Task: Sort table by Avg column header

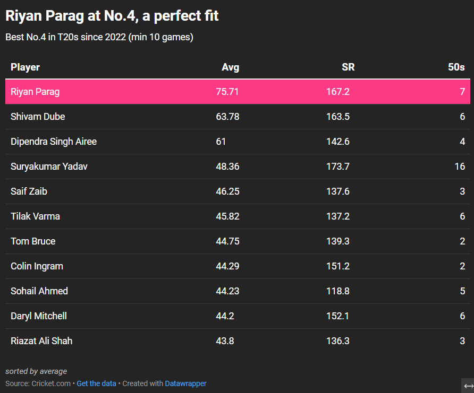Action: (230, 67)
